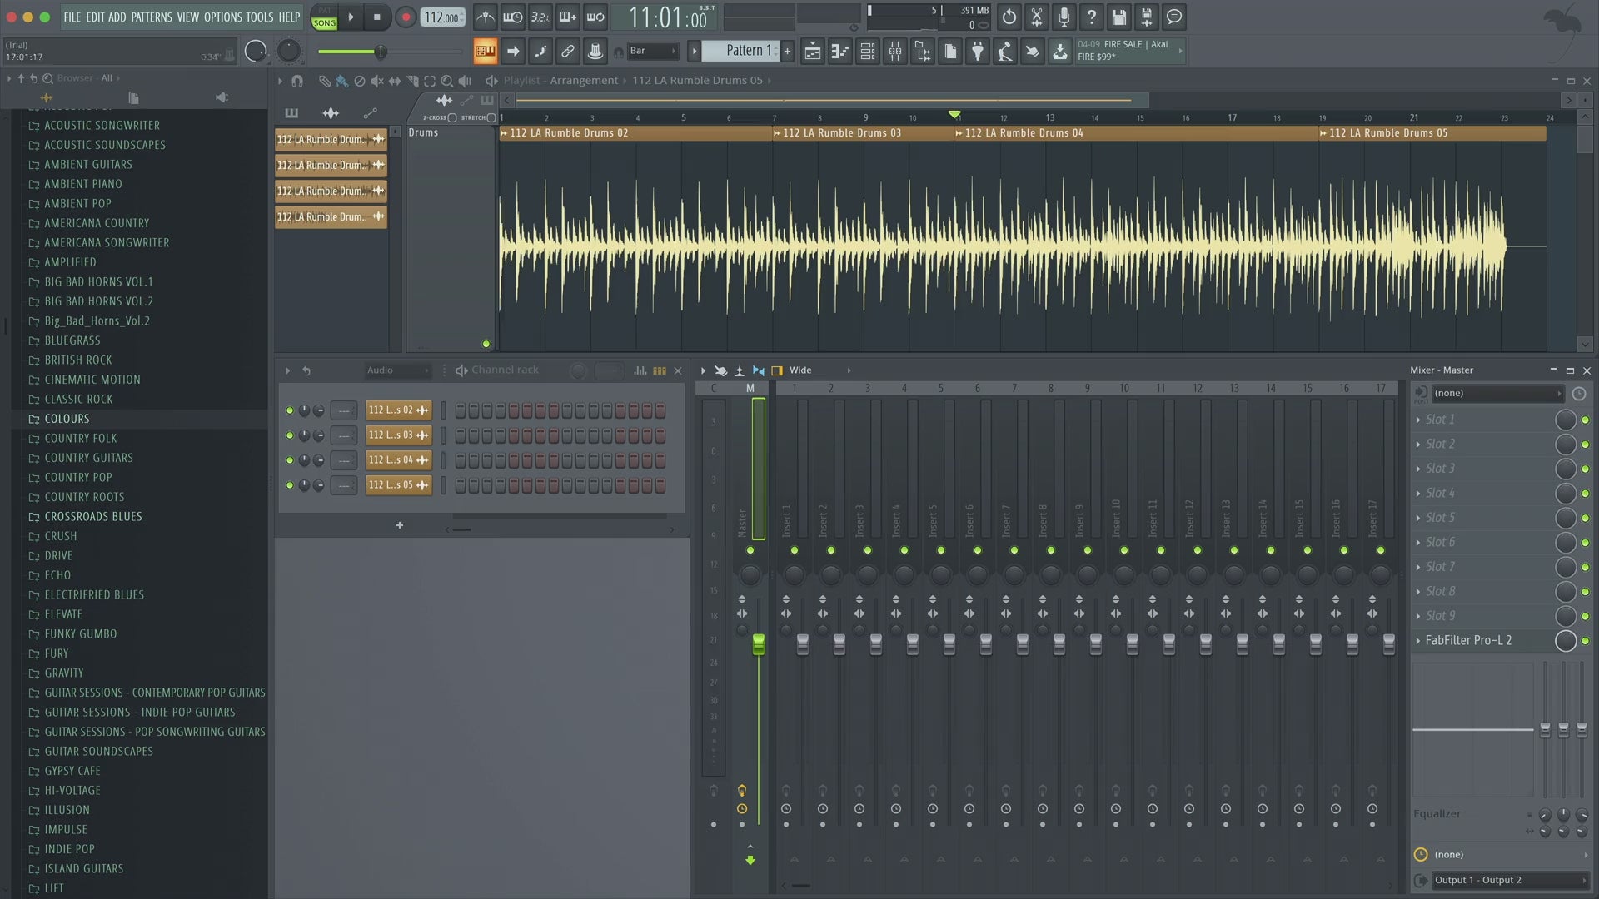Open the Audio channel filter dropdown

coord(397,370)
